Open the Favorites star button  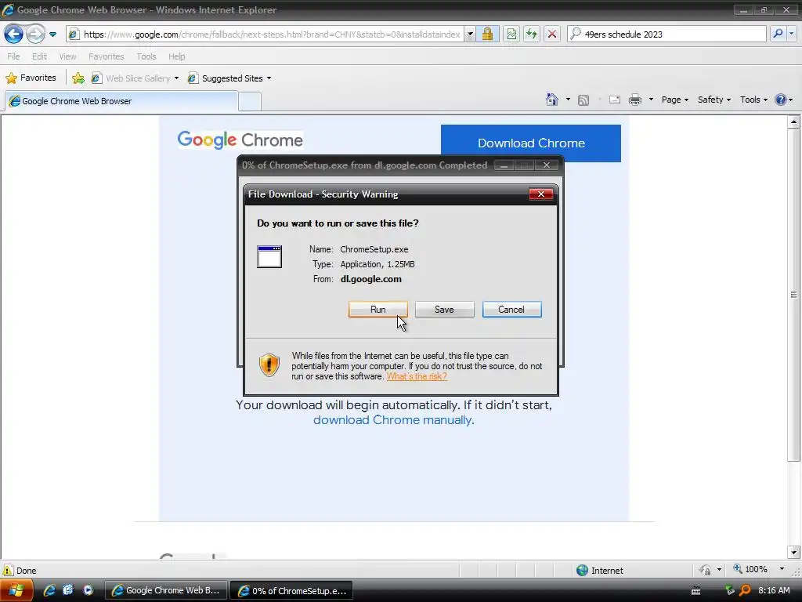click(x=31, y=78)
